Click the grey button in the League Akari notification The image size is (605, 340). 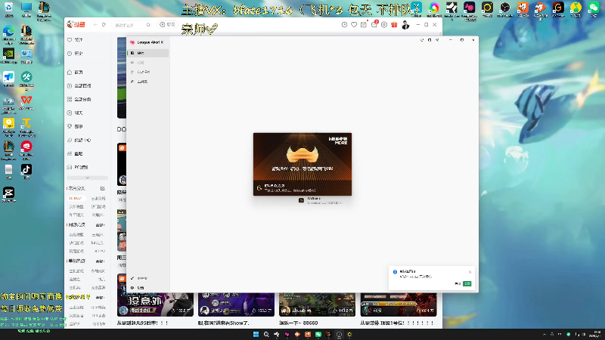(x=458, y=284)
